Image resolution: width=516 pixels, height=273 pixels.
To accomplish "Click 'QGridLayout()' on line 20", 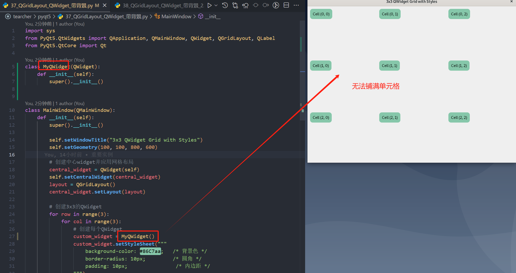I will point(96,185).
